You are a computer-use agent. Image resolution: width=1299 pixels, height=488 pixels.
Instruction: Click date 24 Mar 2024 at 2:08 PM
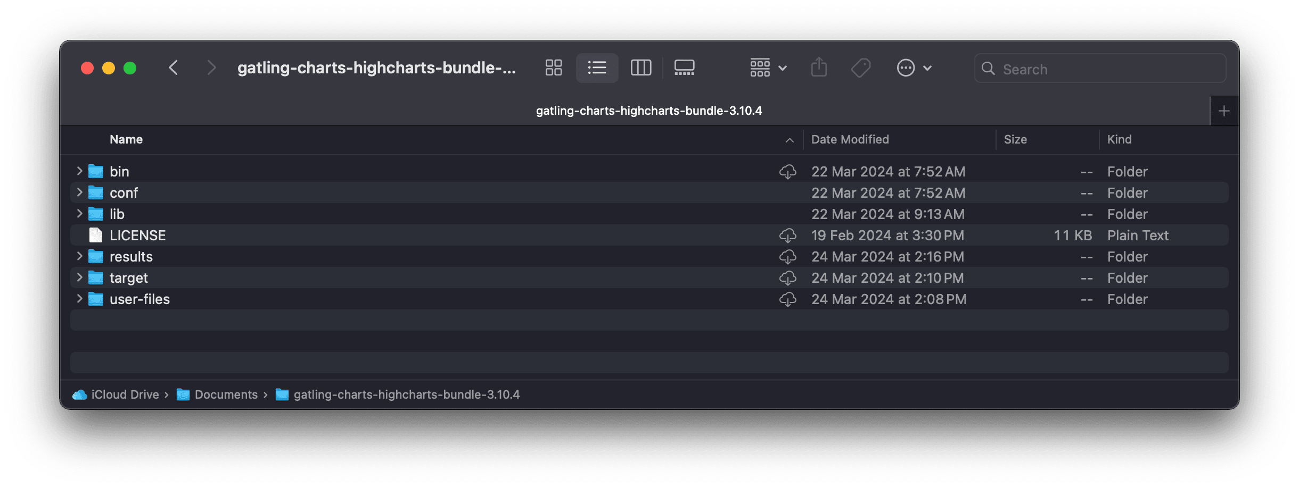889,299
